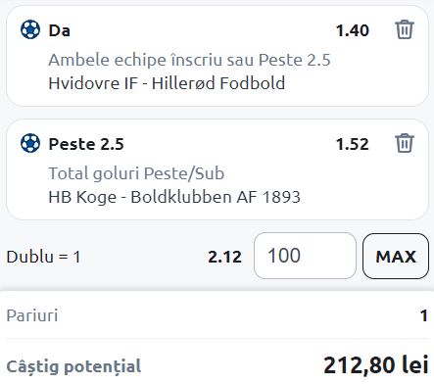Select the Hvidovre IF - Hillerød Fodbold match
The height and width of the screenshot is (384, 434).
(167, 83)
